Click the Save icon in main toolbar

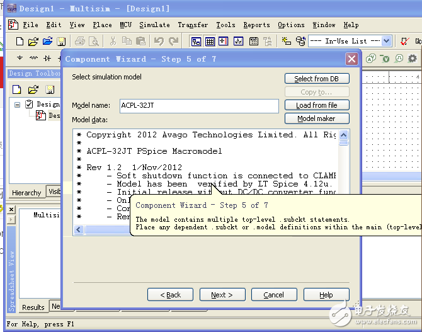click(61, 41)
